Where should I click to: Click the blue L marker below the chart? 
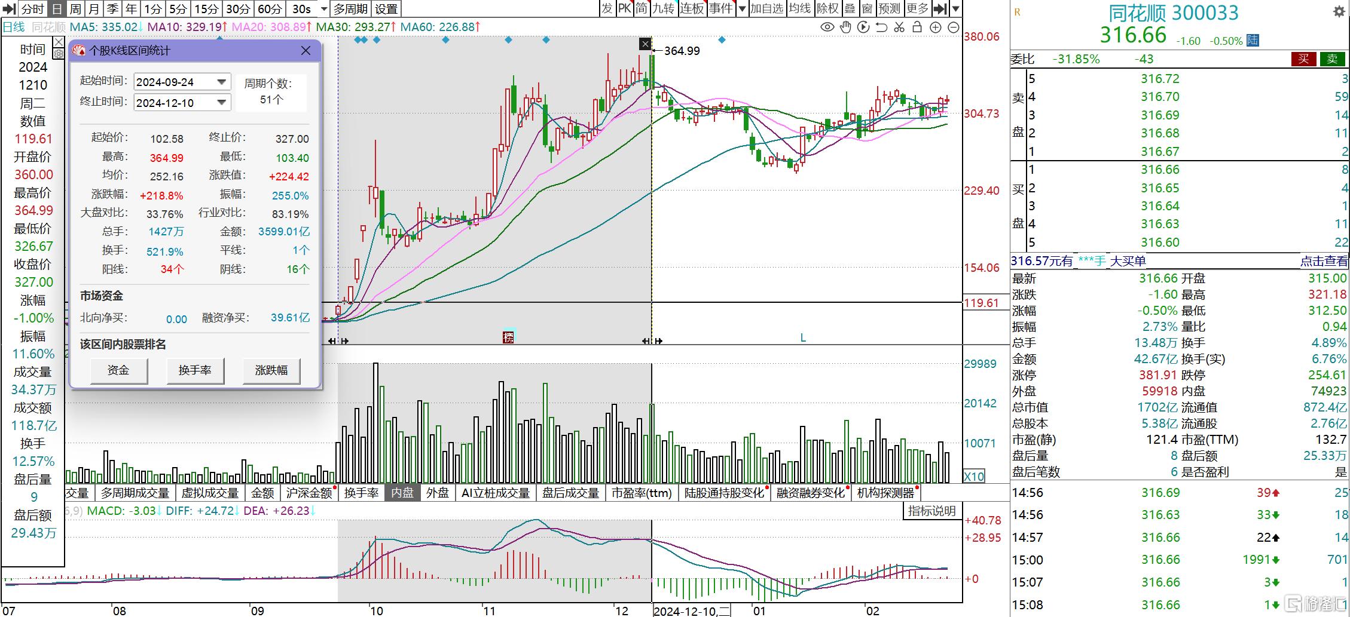click(803, 338)
